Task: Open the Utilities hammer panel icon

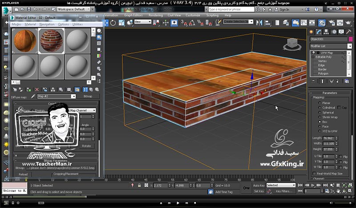Action: click(348, 32)
